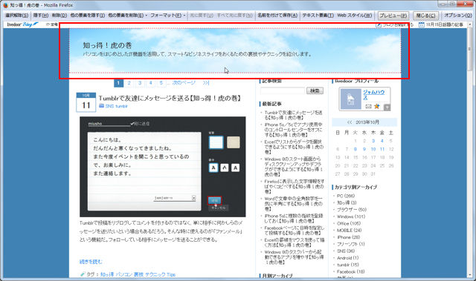Click the プレビュー(P) button
This screenshot has width=476, height=281.
tap(393, 16)
